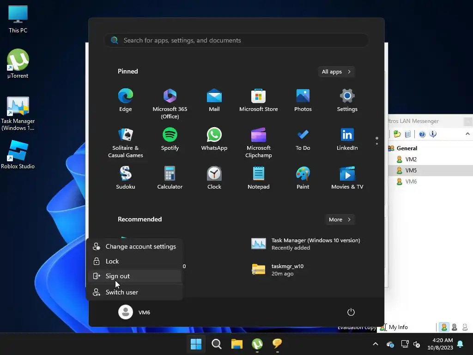Select user VM2 in LAN Messenger
The image size is (473, 355).
[411, 159]
